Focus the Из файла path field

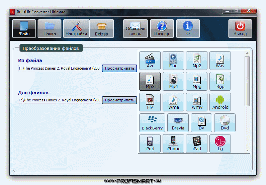[x=60, y=68]
